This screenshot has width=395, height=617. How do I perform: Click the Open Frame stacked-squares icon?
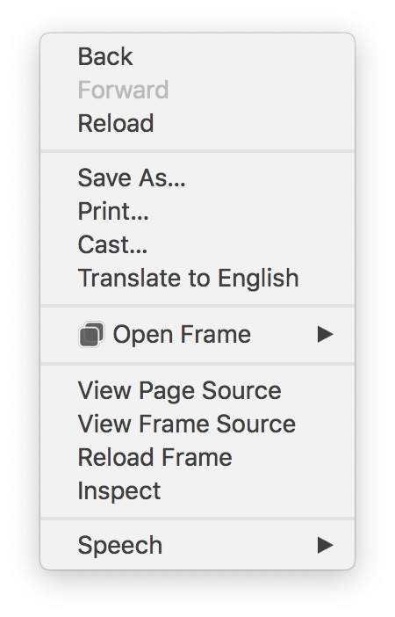click(x=91, y=335)
